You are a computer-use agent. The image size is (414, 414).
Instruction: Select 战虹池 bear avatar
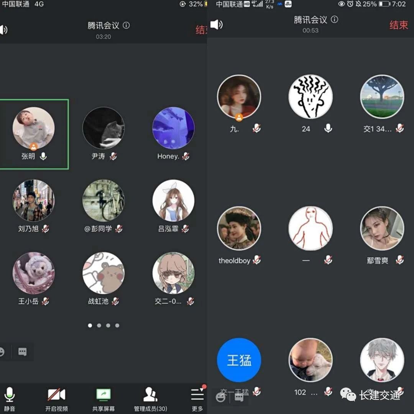[103, 273]
